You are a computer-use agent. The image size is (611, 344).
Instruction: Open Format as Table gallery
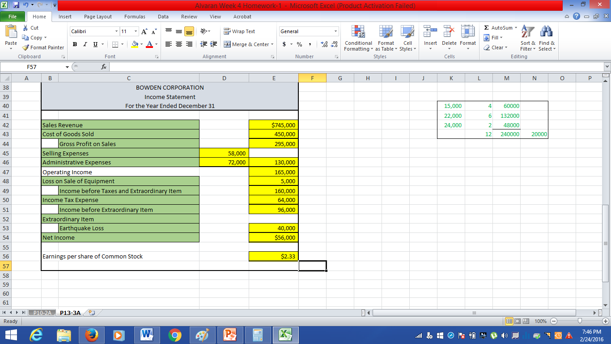pyautogui.click(x=386, y=39)
